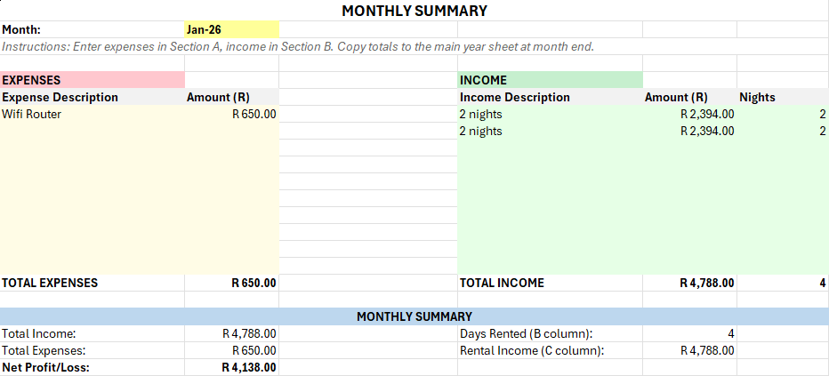Click the pink EXPENSES section header
Image resolution: width=829 pixels, height=376 pixels.
coord(92,80)
